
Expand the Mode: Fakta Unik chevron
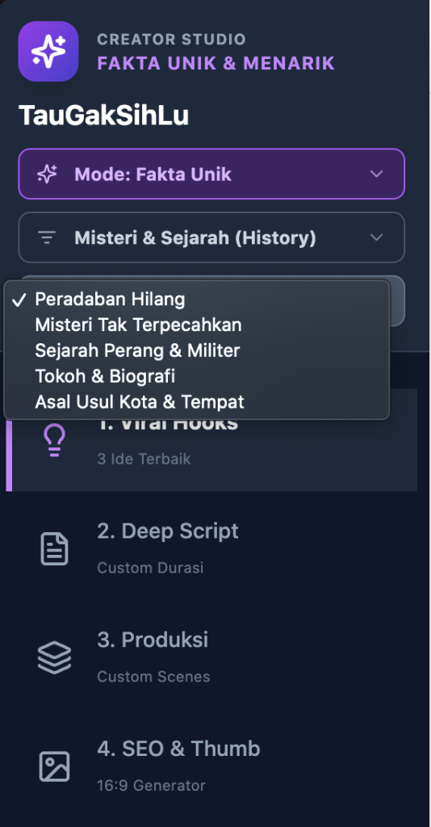(x=376, y=174)
